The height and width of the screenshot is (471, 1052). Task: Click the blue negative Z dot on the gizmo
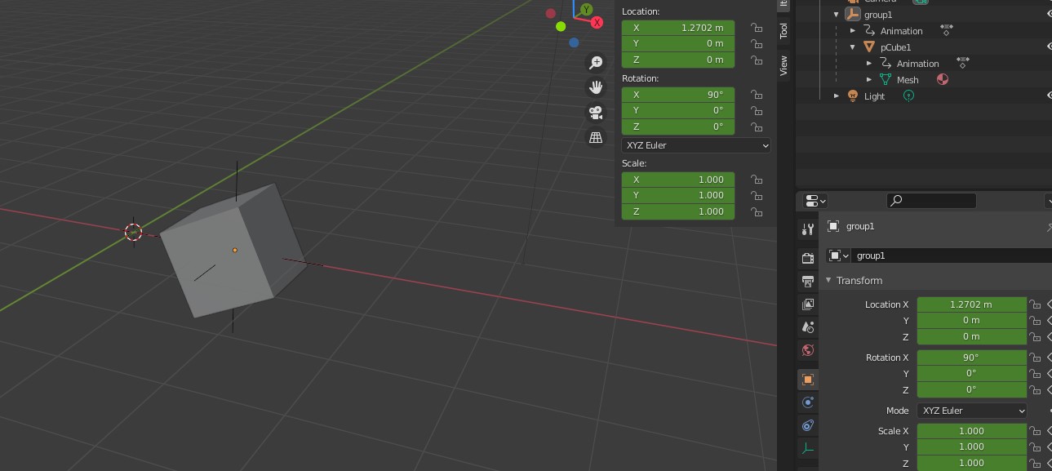pos(574,42)
